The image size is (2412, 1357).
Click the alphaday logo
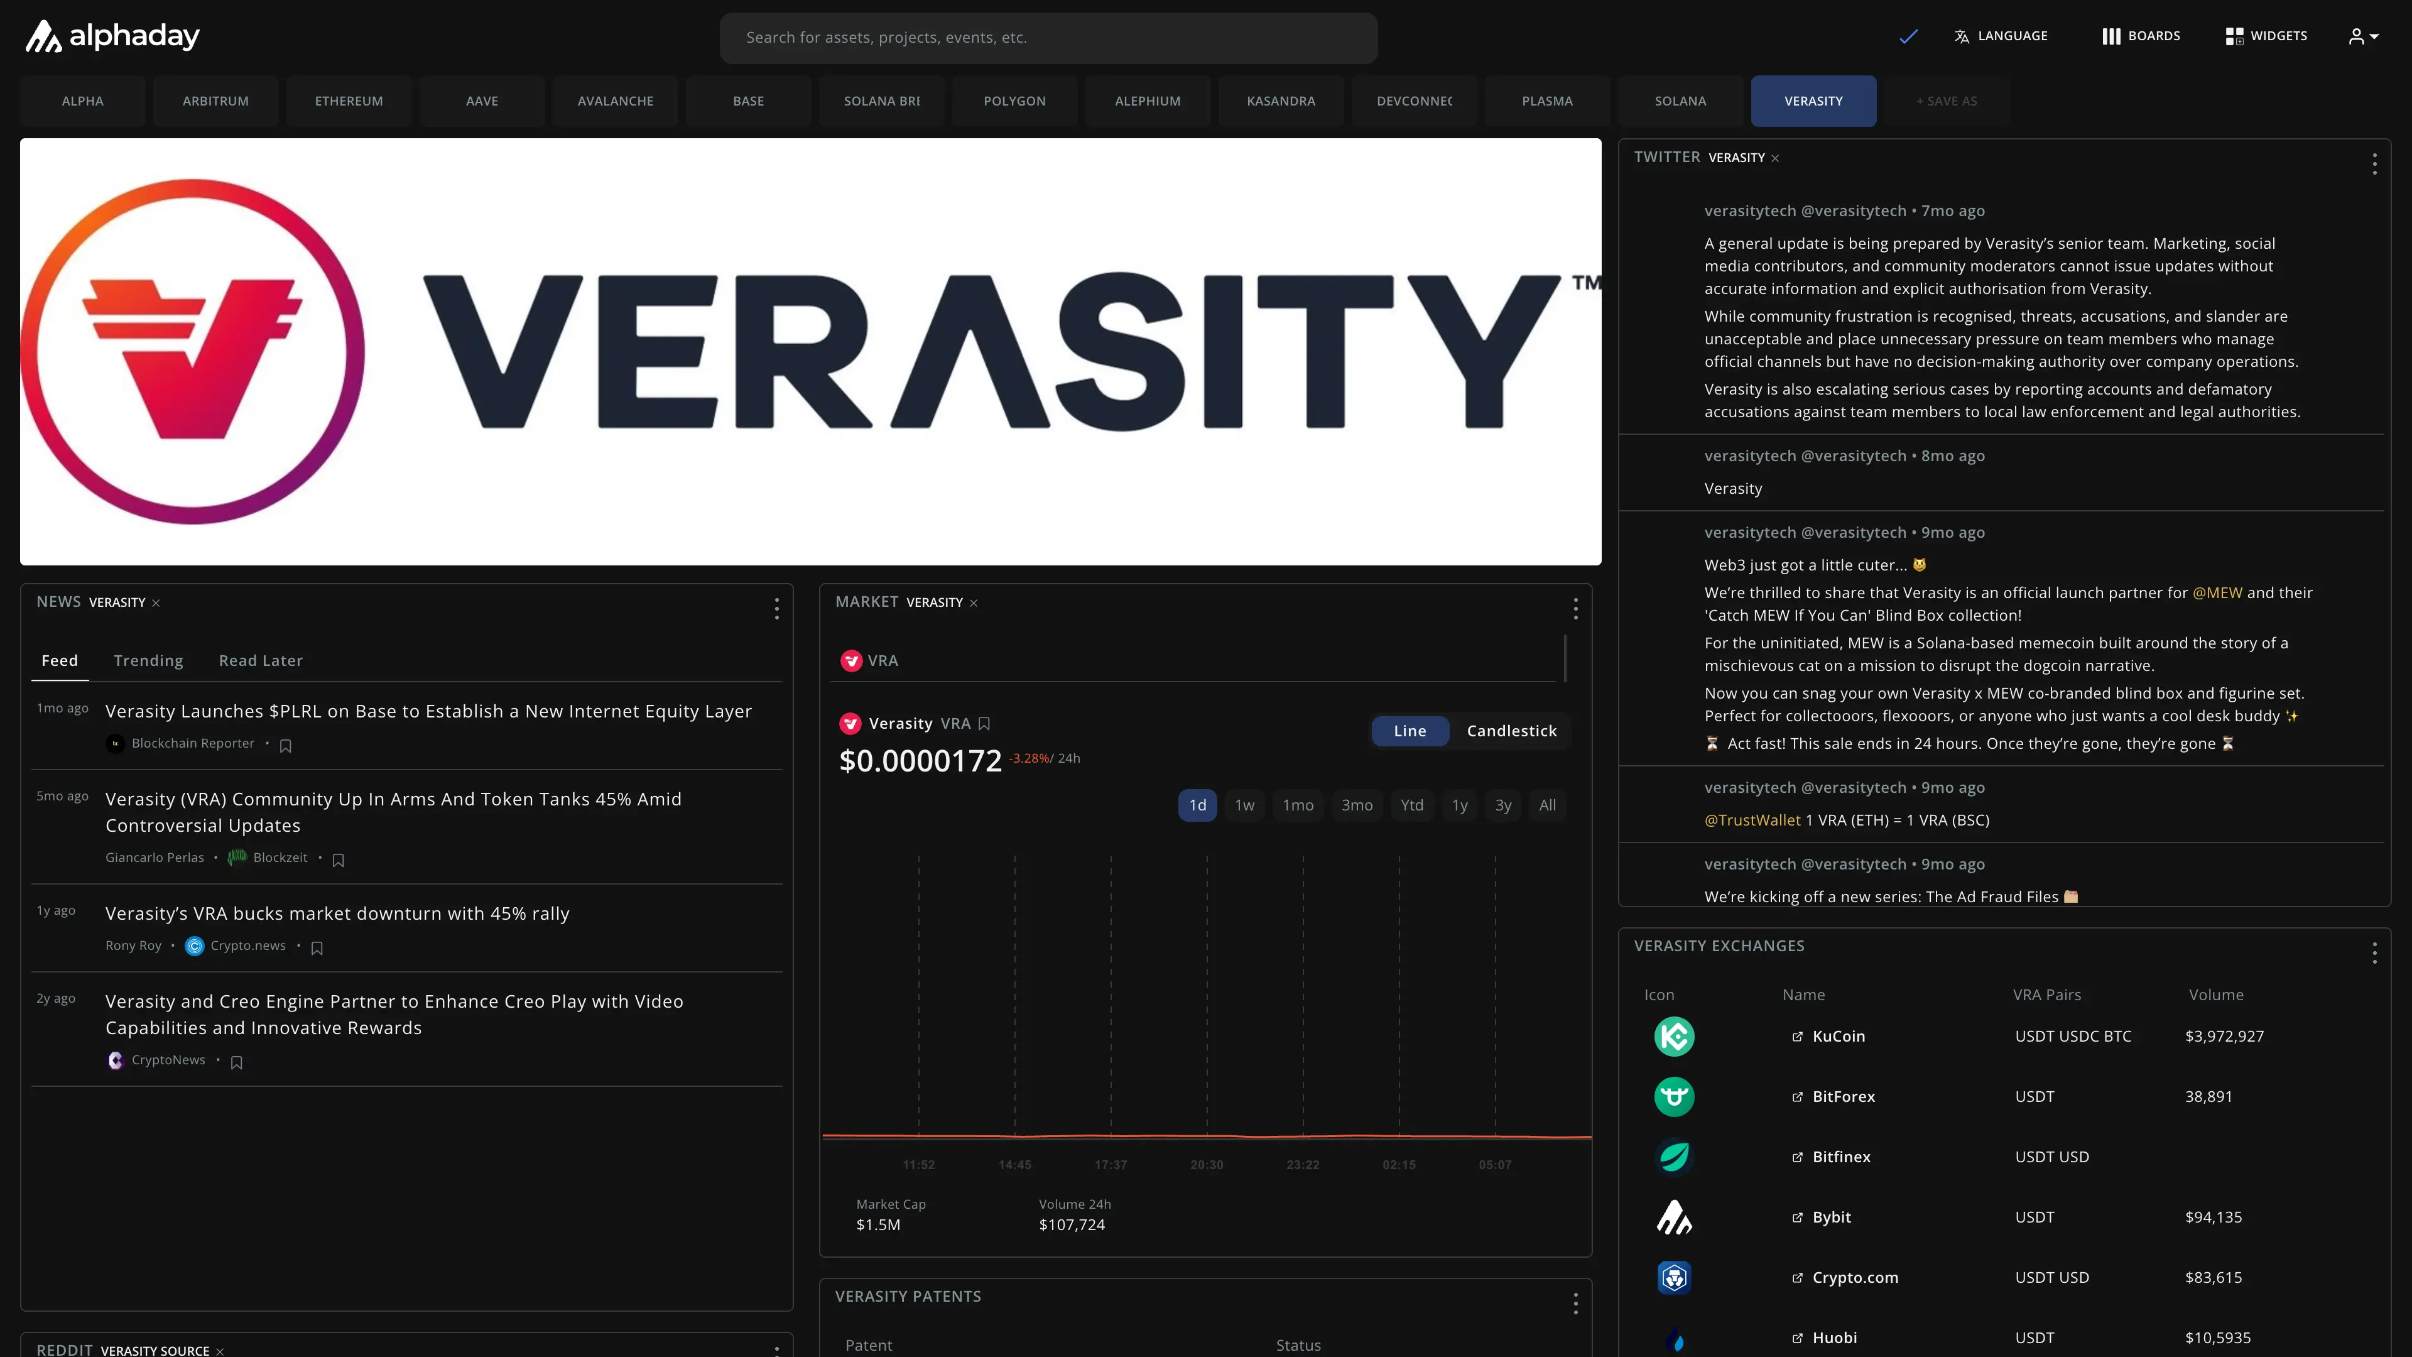point(112,36)
